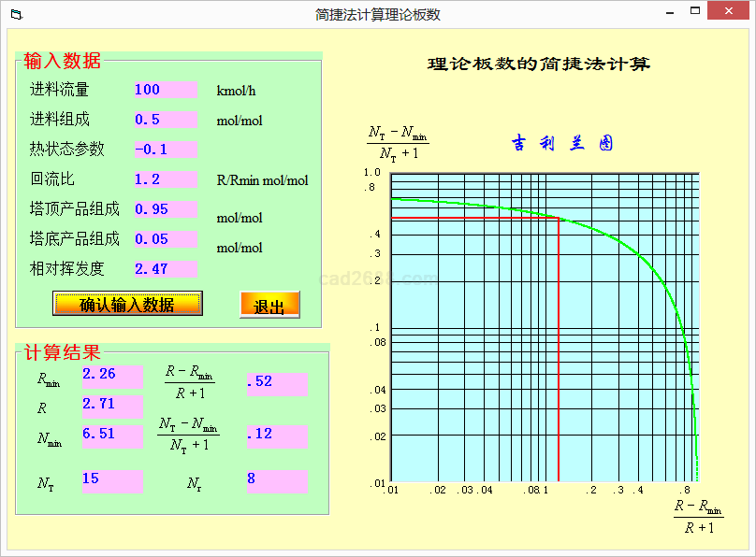Click the Nmin result field
This screenshot has height=557, width=756.
111,436
